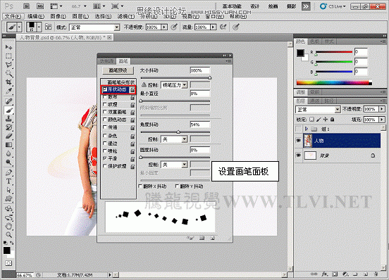
Task: Hide the 背景 layer with eye icon
Action: pyautogui.click(x=299, y=155)
